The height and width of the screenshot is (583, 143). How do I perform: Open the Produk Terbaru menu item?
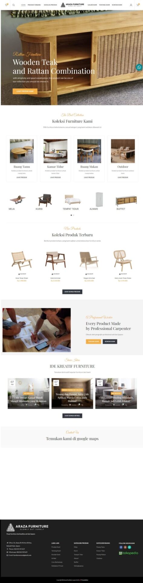point(34,5)
